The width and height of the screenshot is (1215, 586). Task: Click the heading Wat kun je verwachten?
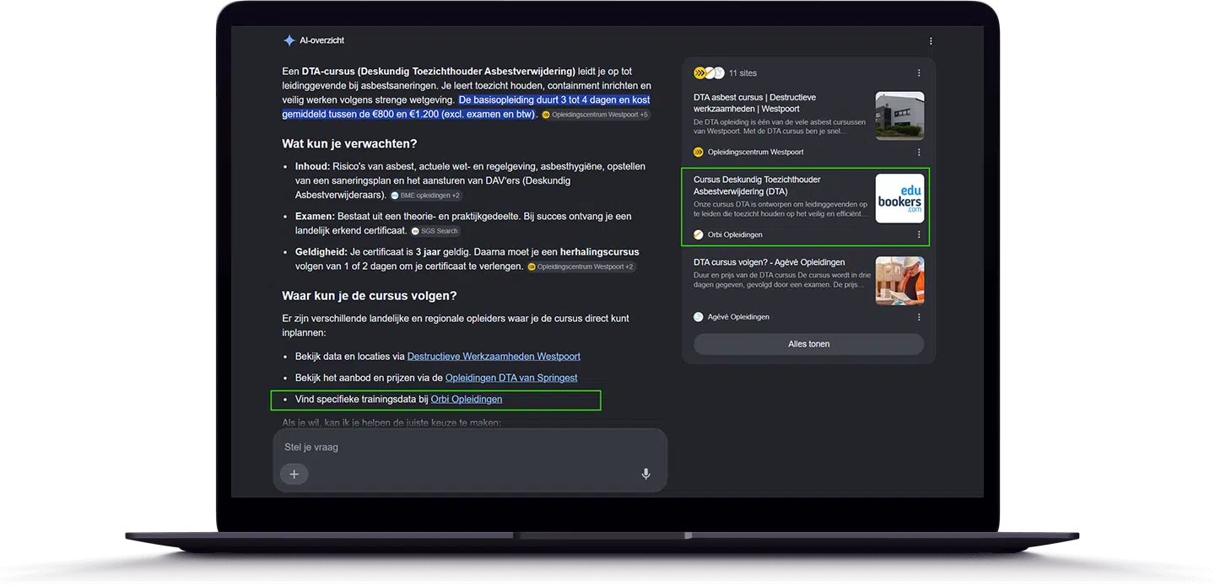pos(349,144)
